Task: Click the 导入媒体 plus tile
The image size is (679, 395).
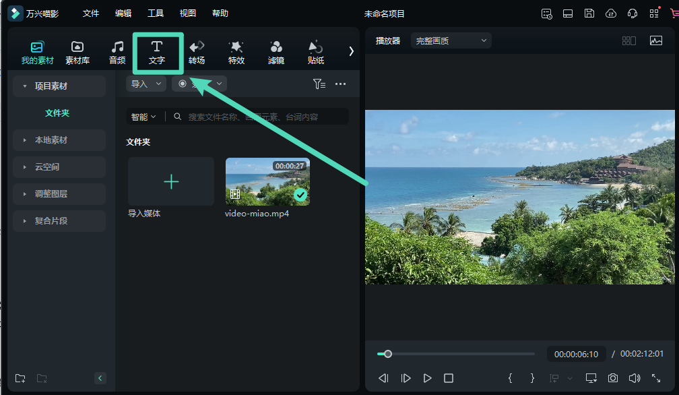Action: point(171,181)
